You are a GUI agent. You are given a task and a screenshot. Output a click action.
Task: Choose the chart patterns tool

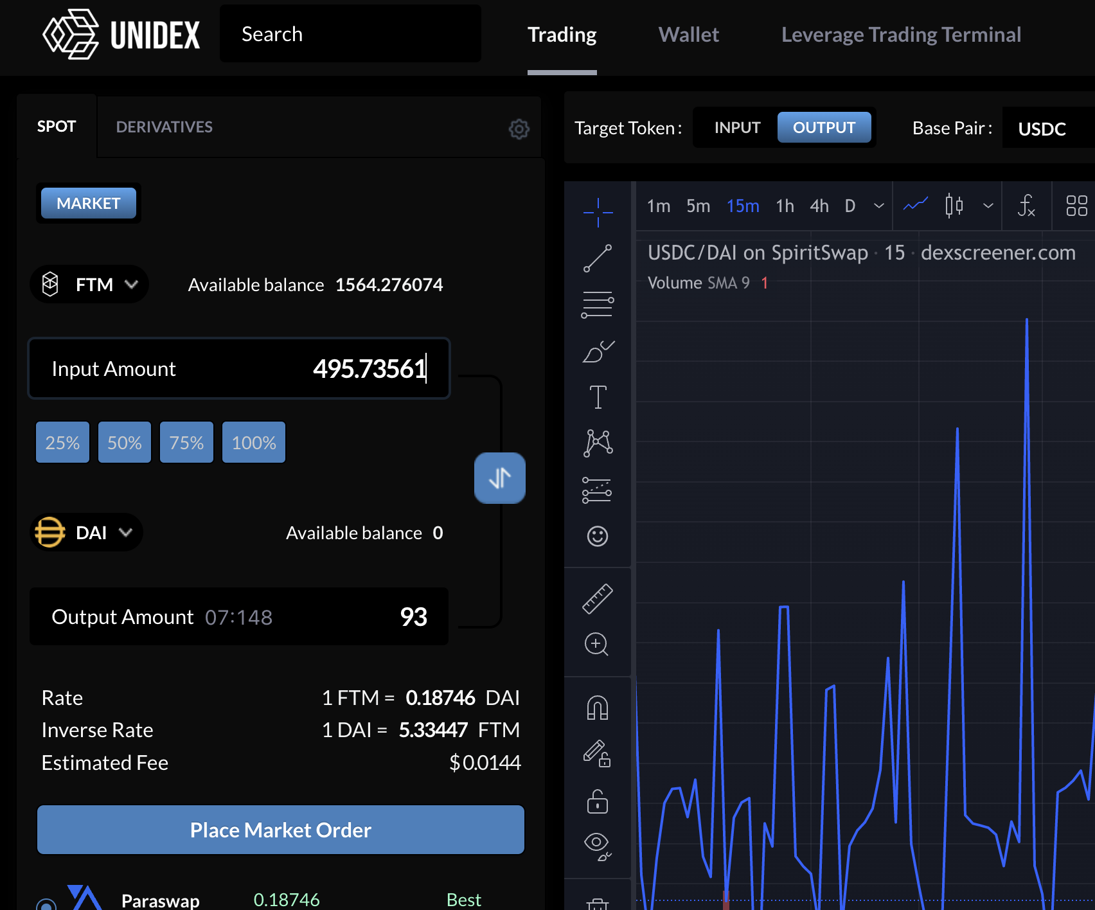pos(598,443)
